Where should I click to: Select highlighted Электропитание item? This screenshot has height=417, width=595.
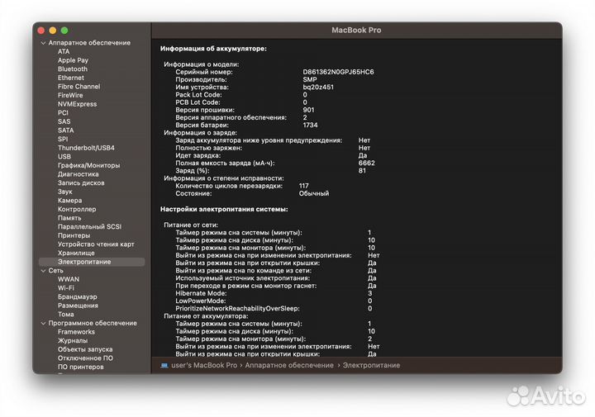pyautogui.click(x=92, y=262)
